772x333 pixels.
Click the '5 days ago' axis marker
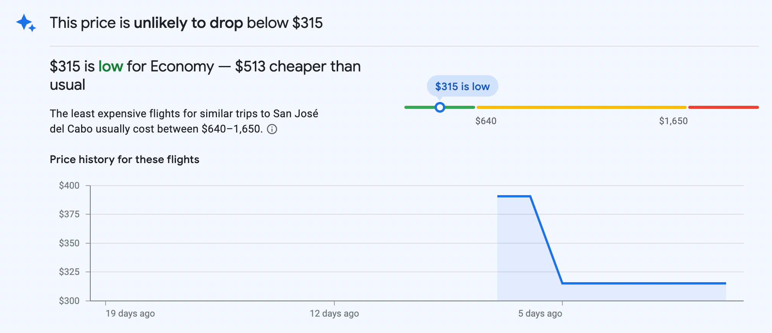coord(540,314)
